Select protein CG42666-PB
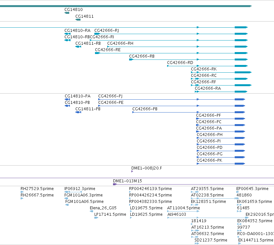The width and height of the screenshot is (274, 245). [145, 109]
